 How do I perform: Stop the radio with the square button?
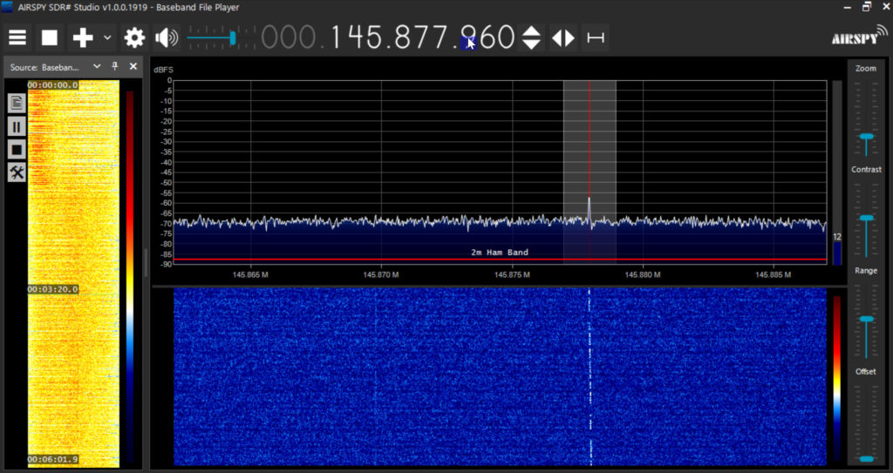[50, 37]
